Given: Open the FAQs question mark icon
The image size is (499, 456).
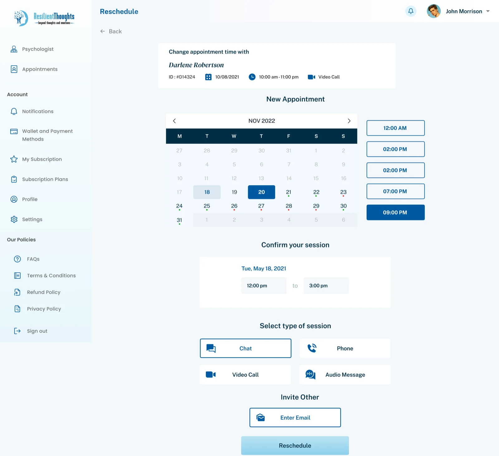Looking at the screenshot, I should 17,259.
